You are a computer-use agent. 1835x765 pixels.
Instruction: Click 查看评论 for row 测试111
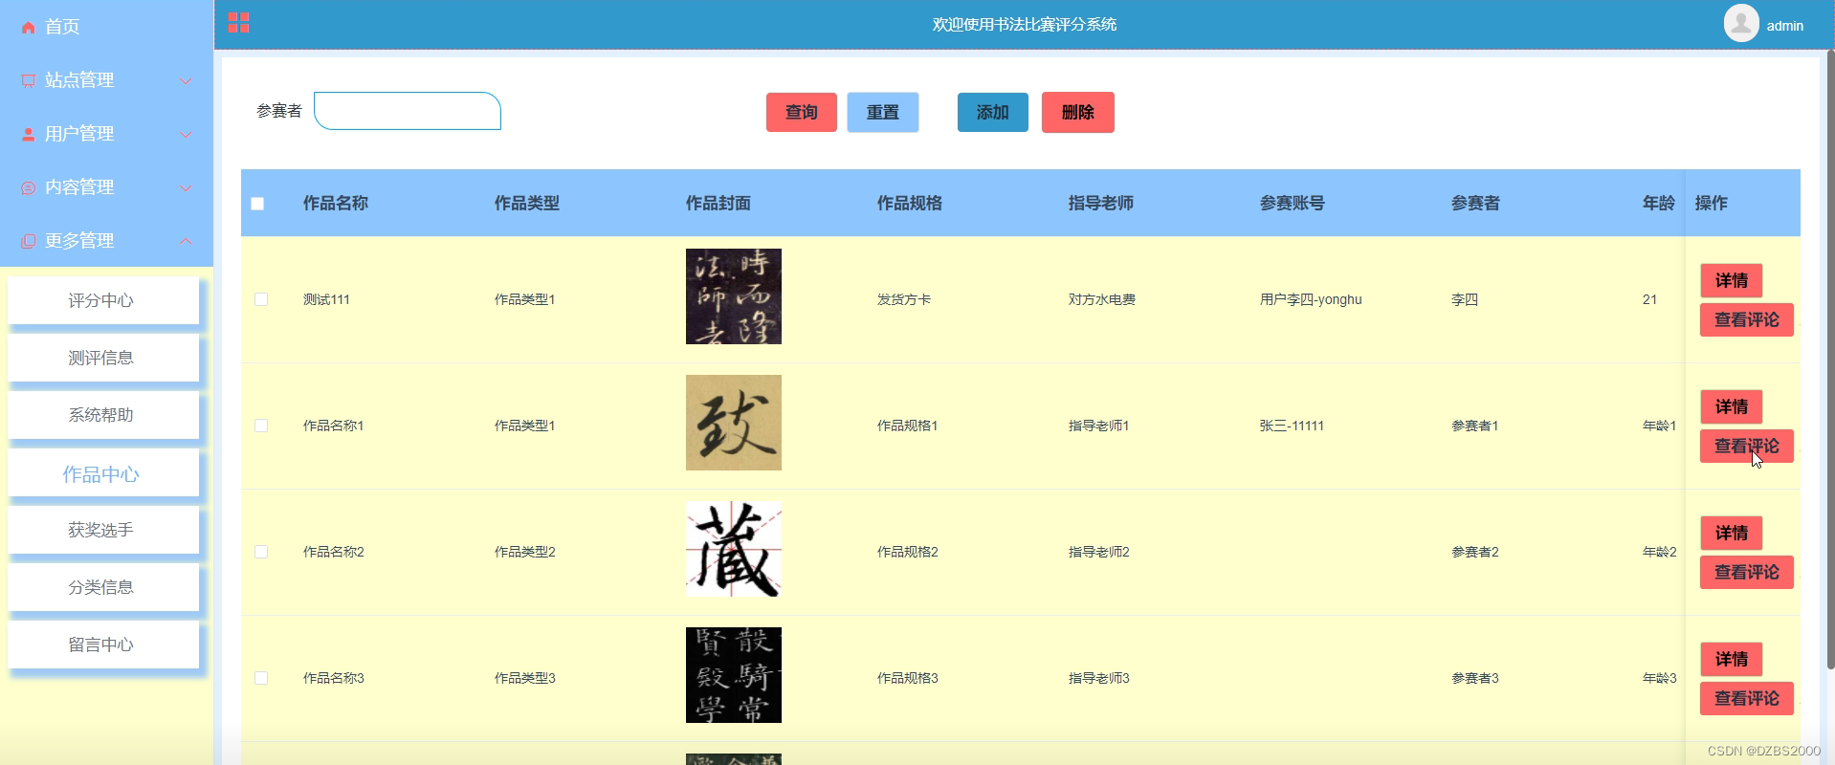point(1747,319)
